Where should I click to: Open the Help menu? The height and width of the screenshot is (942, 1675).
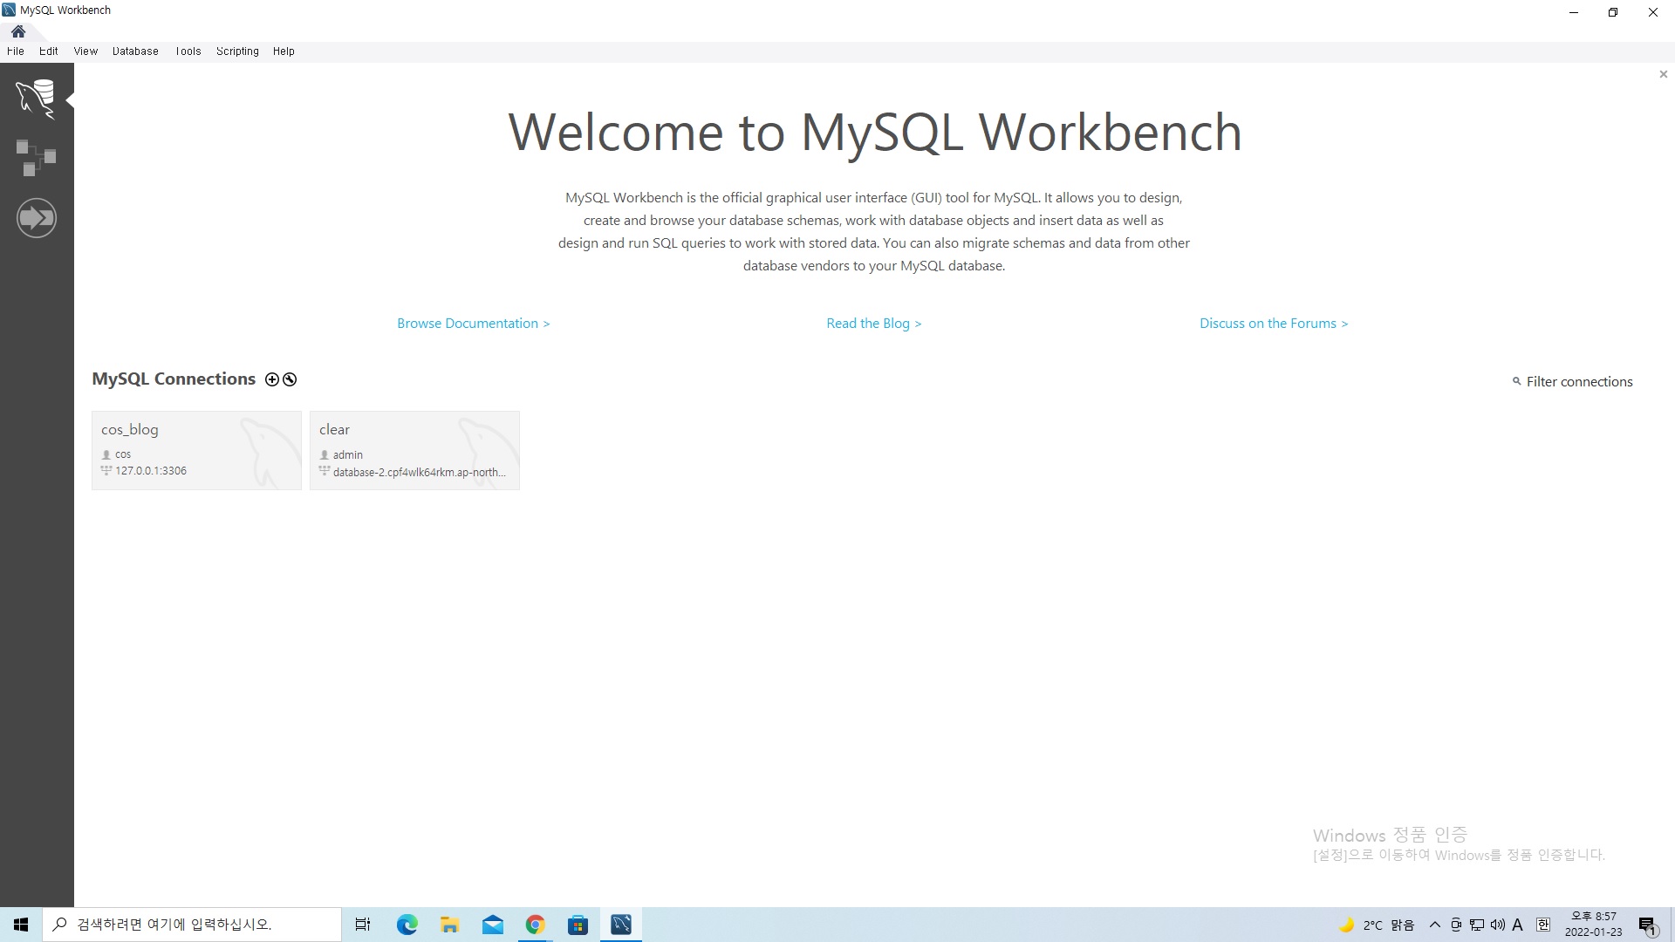(x=284, y=51)
